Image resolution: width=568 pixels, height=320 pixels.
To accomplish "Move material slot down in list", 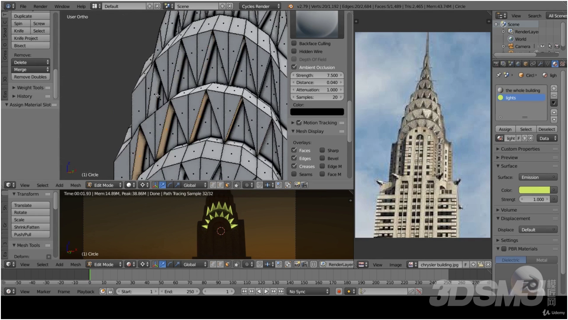I will point(554,120).
